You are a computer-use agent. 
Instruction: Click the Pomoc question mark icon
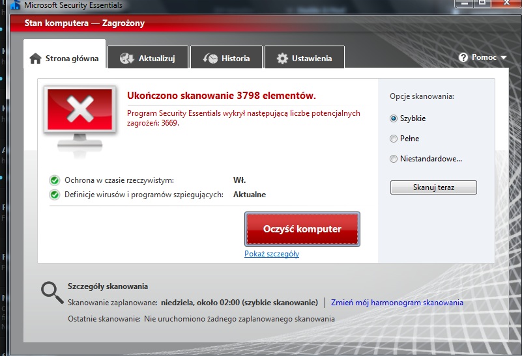tap(463, 57)
